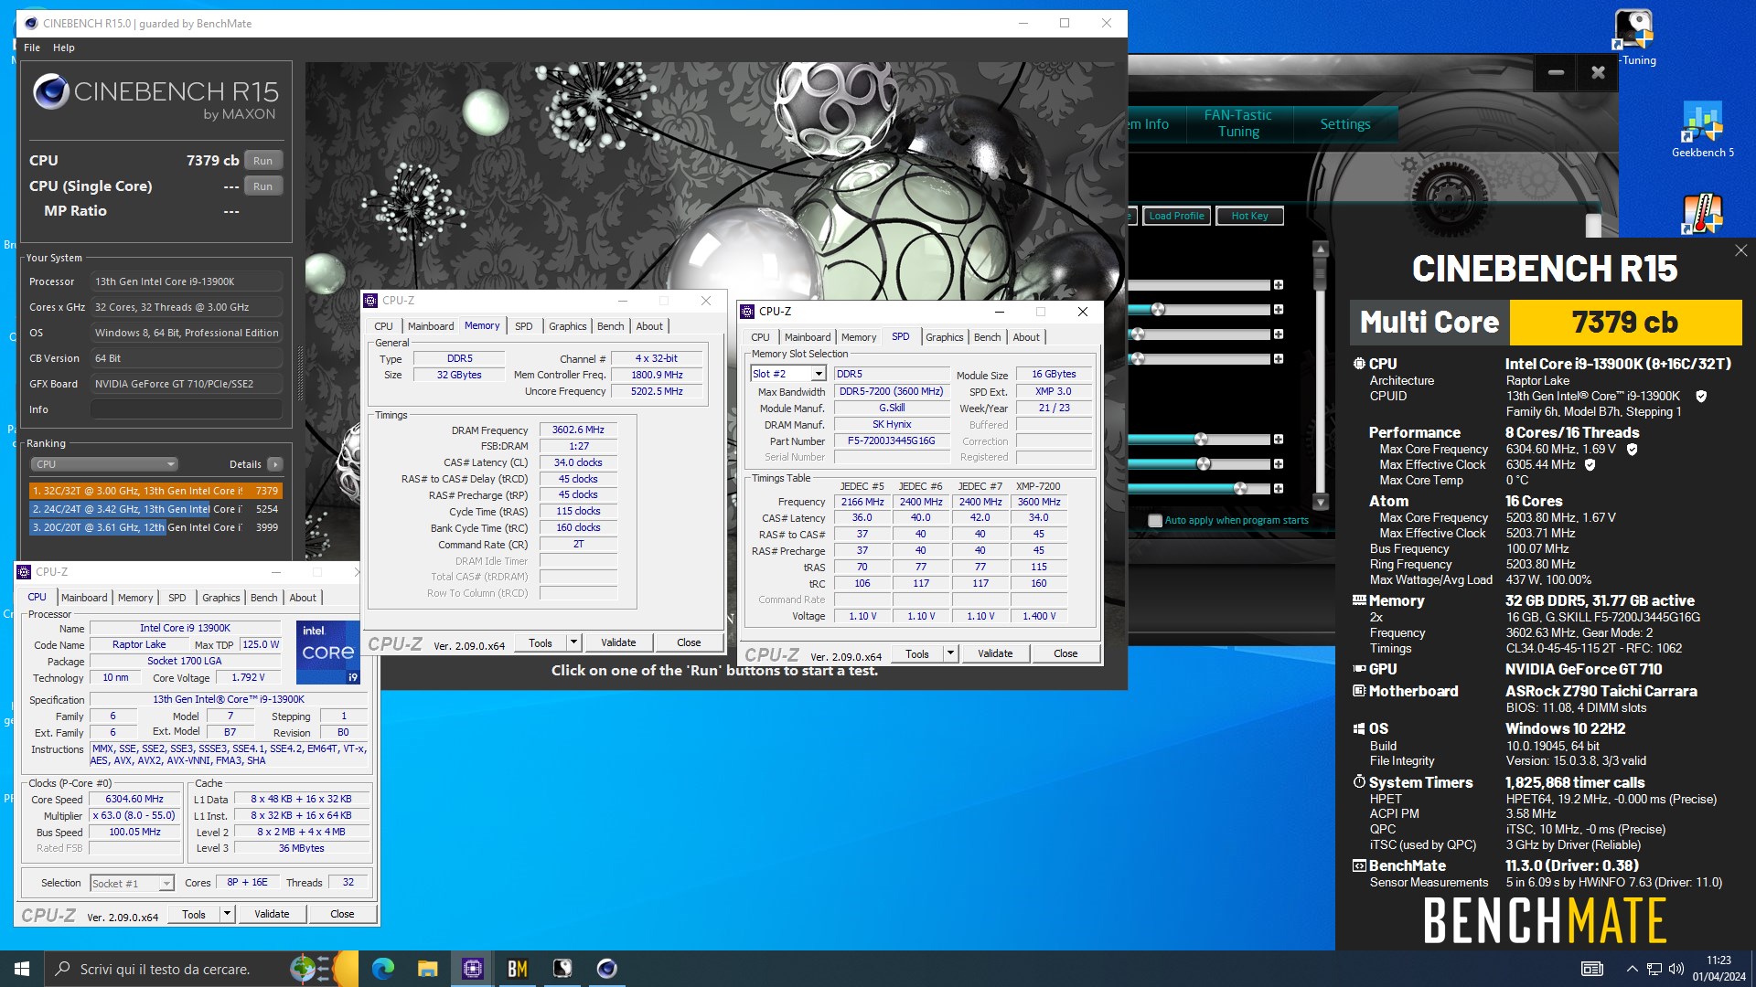Switch to CPU-Z via its taskbar icon

(473, 969)
